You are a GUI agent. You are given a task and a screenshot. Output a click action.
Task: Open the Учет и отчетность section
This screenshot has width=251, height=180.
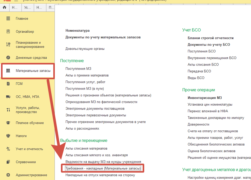click(29, 149)
